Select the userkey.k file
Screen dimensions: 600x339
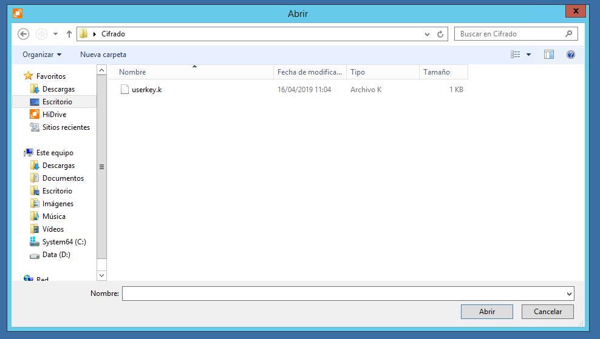(x=146, y=89)
